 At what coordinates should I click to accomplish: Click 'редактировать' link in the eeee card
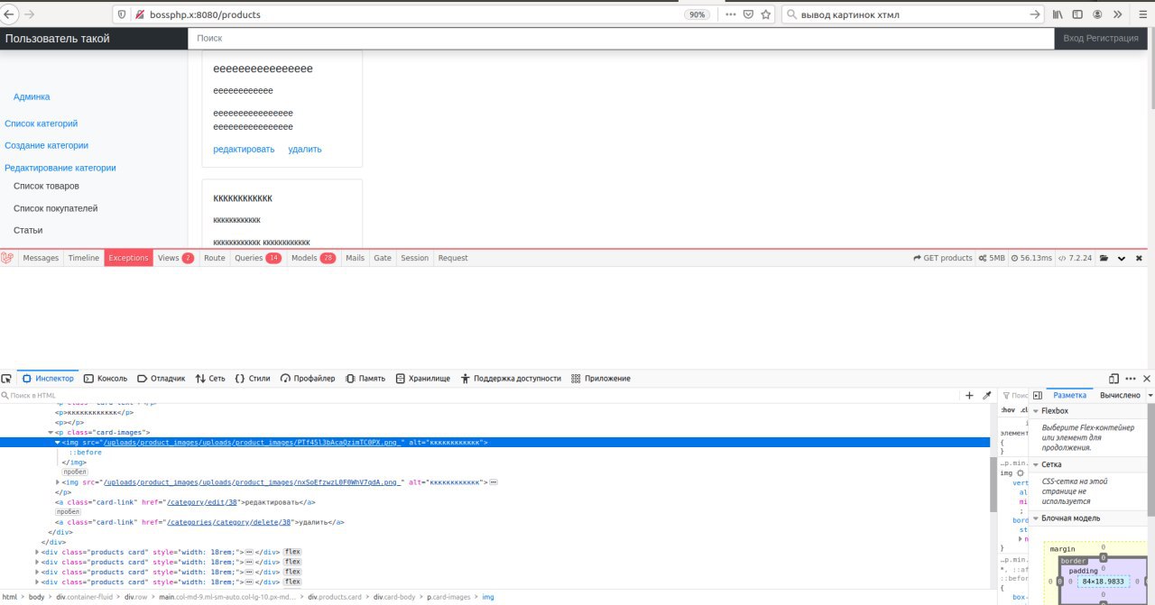coord(244,149)
